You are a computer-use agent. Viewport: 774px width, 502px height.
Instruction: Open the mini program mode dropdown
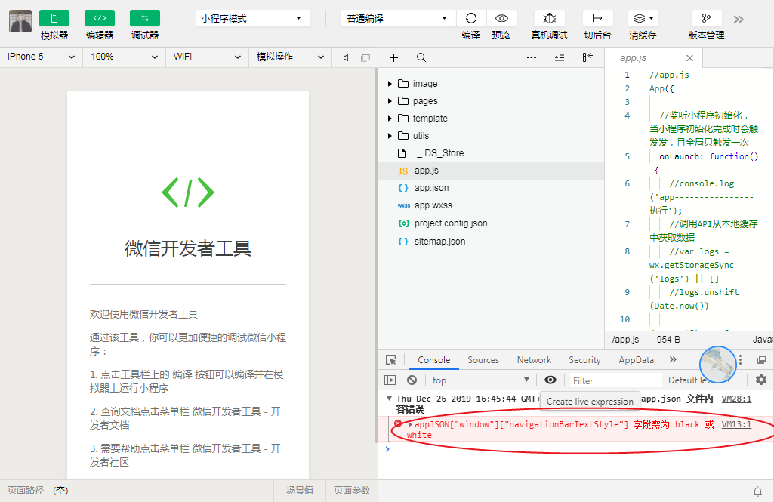click(x=252, y=18)
